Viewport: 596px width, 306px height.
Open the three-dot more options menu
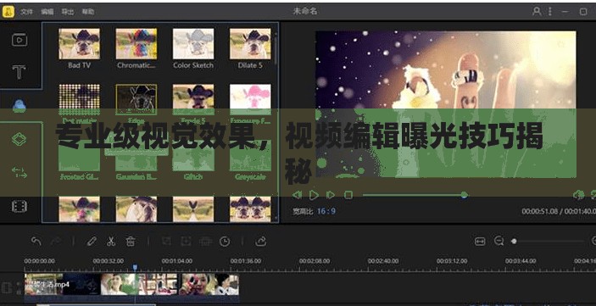point(549,11)
